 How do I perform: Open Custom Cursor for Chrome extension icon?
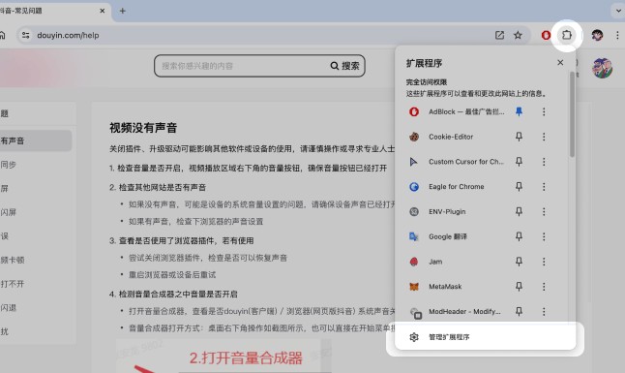coord(414,162)
